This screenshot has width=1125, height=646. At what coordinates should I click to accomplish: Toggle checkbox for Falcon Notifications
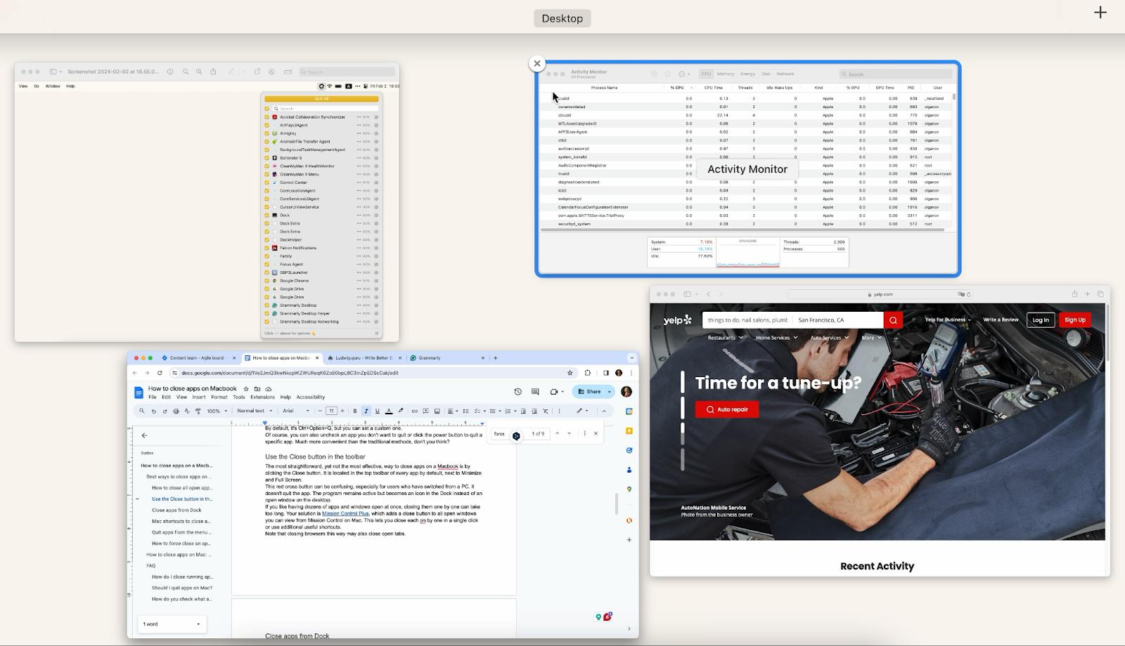coord(267,248)
